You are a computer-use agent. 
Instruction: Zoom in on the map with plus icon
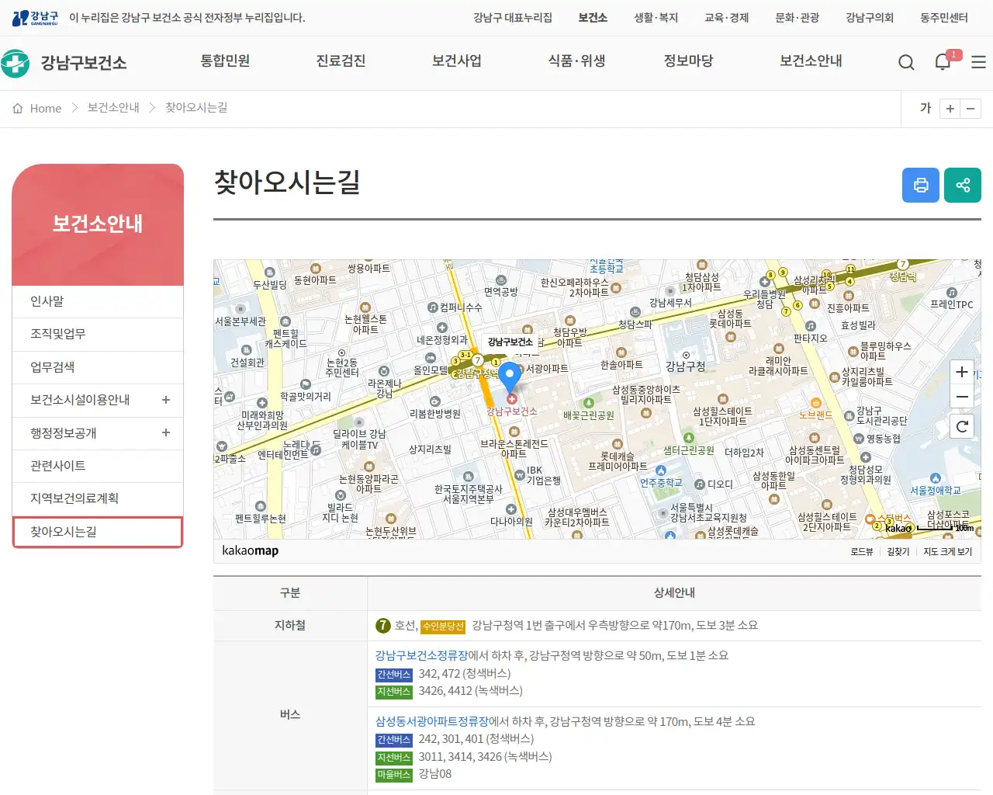tap(961, 372)
